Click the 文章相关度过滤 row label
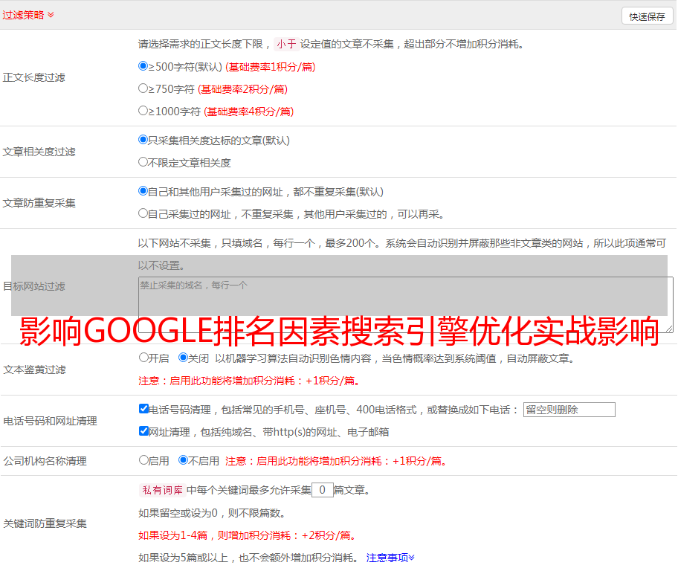This screenshot has width=678, height=571. (39, 152)
